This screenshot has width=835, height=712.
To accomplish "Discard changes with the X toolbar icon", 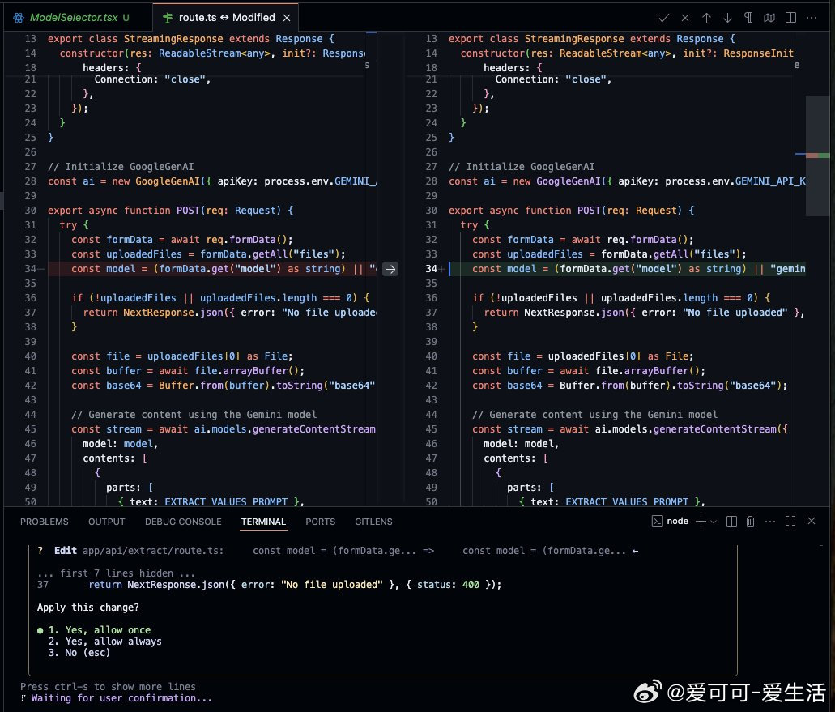I will [x=685, y=18].
